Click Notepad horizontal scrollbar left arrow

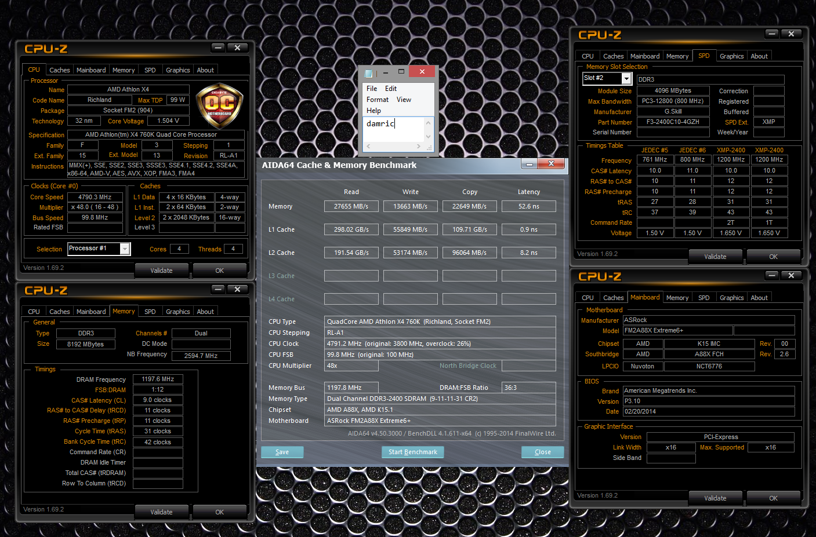coord(368,147)
